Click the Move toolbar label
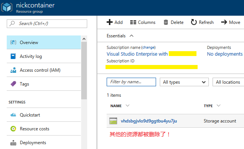 (x=235, y=22)
